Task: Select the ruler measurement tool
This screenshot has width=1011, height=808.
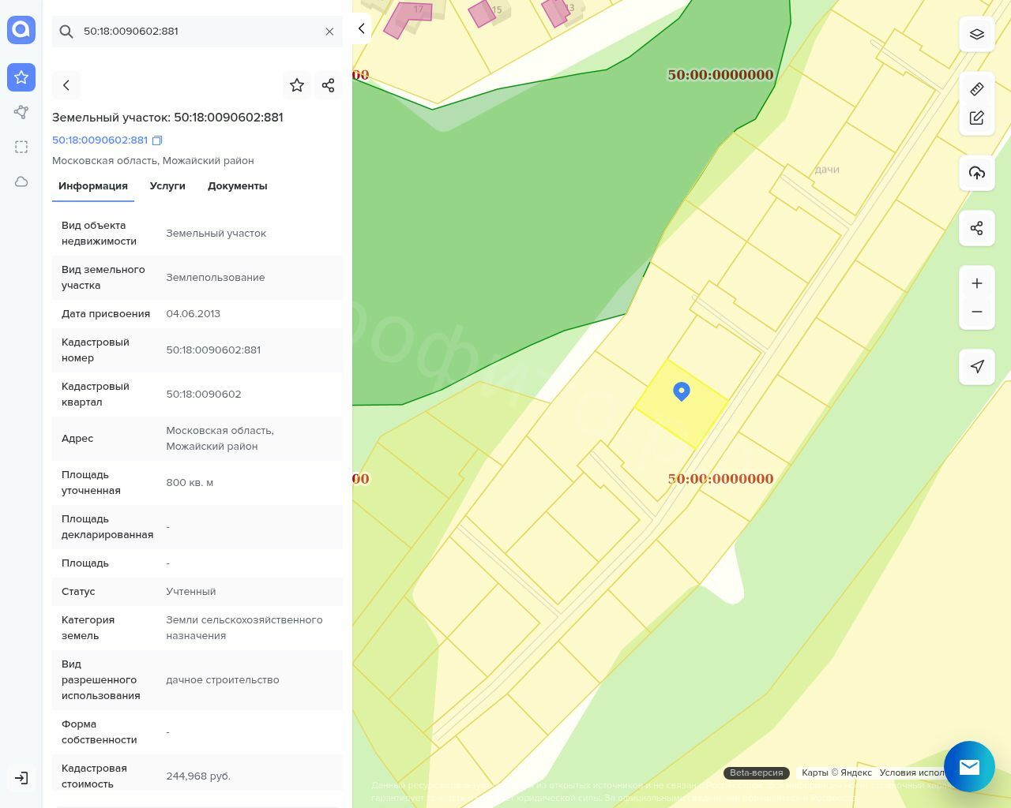Action: tap(977, 89)
